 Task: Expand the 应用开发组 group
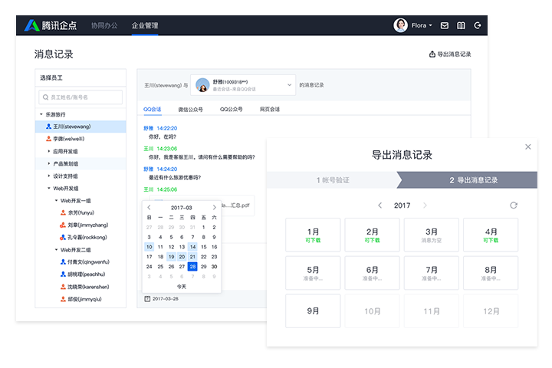49,152
